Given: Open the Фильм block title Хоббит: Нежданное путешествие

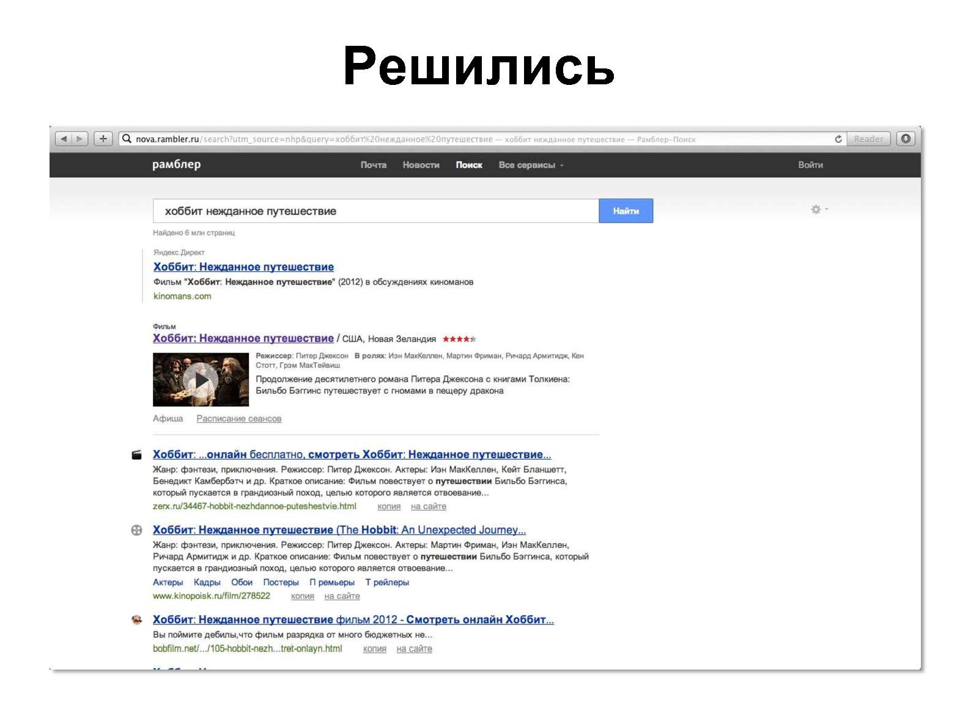Looking at the screenshot, I should point(243,338).
